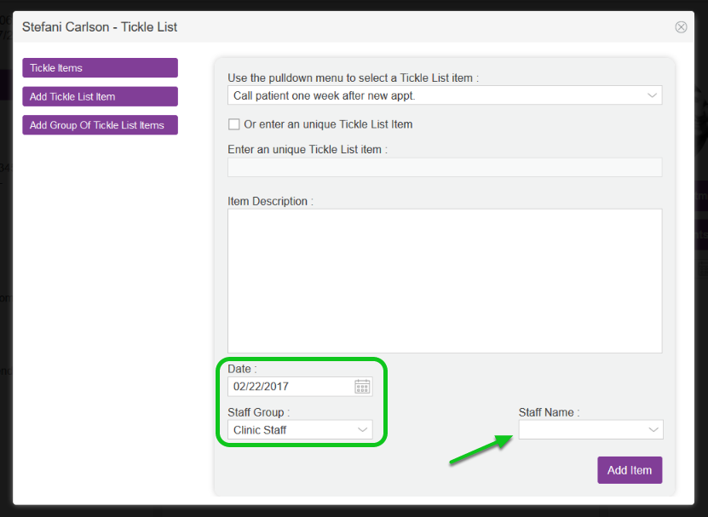Open Add Group Of Tickle List Items
Screen dimensions: 708x517
point(101,125)
